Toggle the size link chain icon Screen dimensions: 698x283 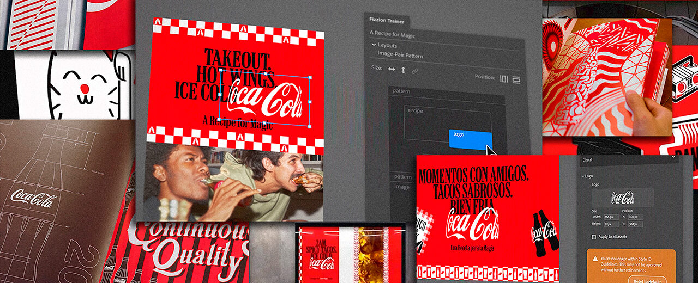coord(415,71)
